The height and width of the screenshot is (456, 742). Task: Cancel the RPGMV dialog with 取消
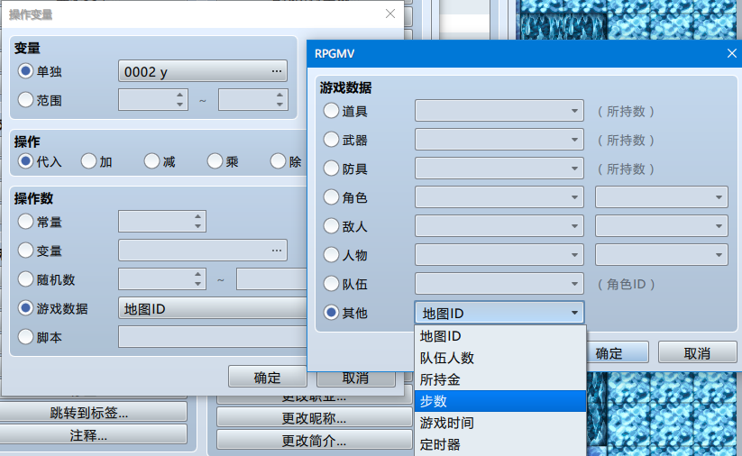697,353
